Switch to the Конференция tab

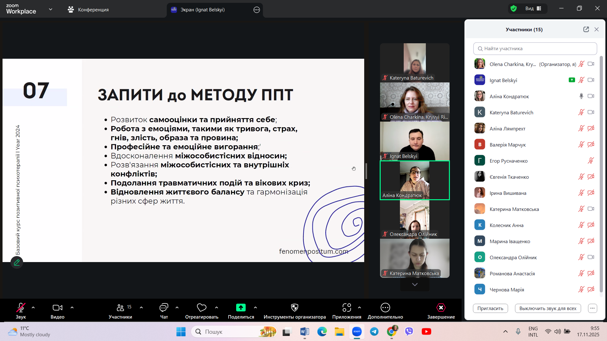click(88, 9)
